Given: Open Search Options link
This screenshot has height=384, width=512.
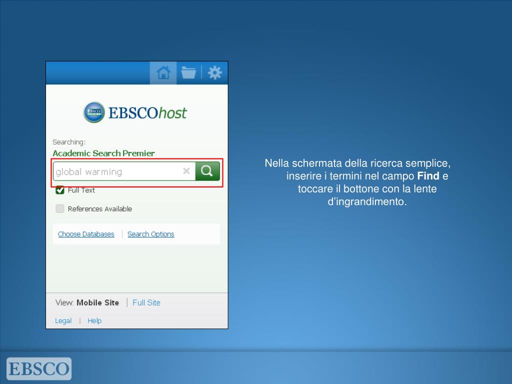Looking at the screenshot, I should point(151,234).
